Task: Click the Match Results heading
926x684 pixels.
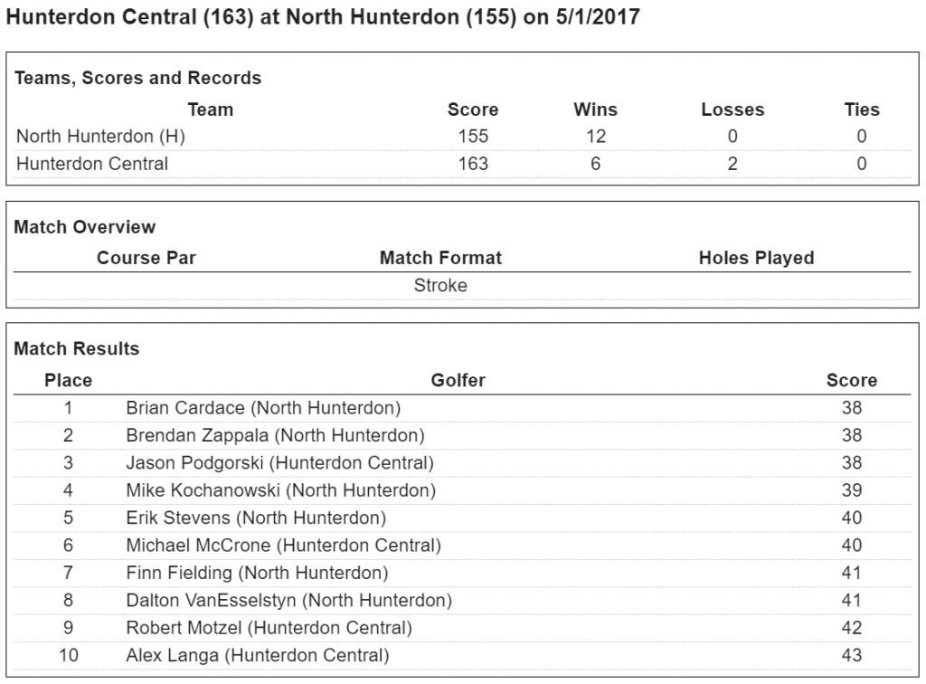Action: tap(77, 348)
